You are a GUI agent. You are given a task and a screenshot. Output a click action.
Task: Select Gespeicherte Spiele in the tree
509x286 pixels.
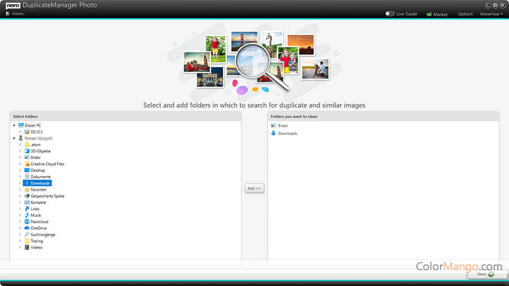[x=48, y=196]
